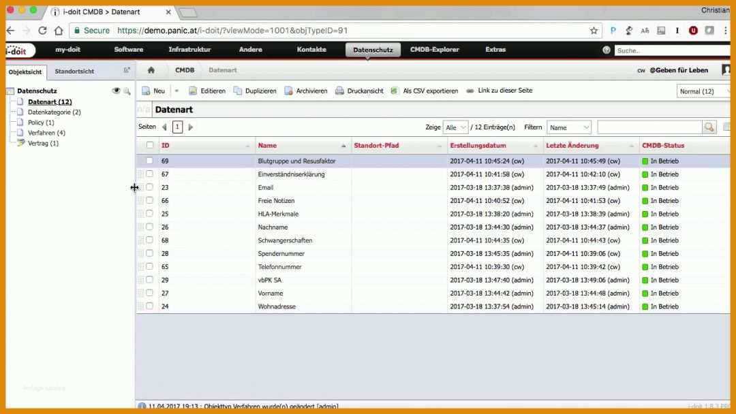Image resolution: width=736 pixels, height=414 pixels.
Task: Click the info icon in status bar
Action: coord(142,406)
